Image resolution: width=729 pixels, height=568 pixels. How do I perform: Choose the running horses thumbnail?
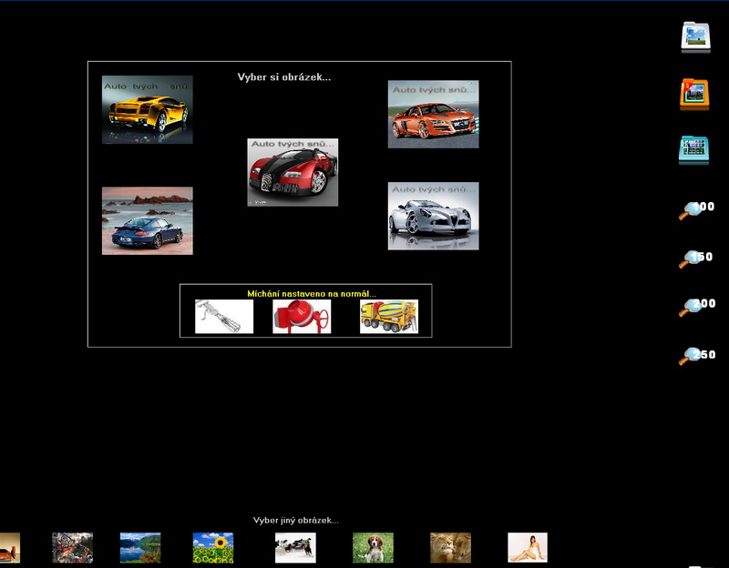click(295, 548)
